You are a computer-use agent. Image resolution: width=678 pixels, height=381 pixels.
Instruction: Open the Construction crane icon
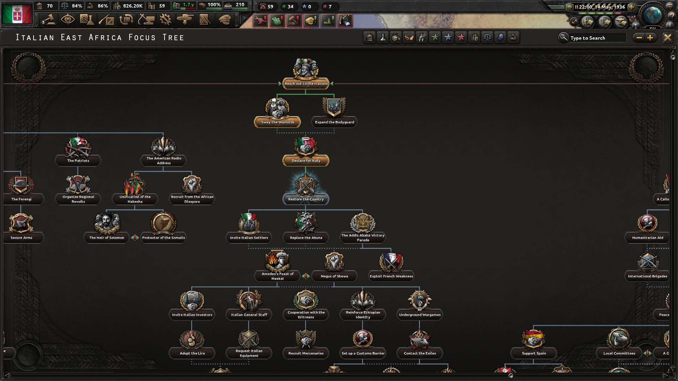pos(146,20)
